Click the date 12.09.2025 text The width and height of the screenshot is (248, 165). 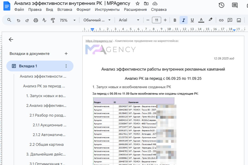[x=224, y=58]
